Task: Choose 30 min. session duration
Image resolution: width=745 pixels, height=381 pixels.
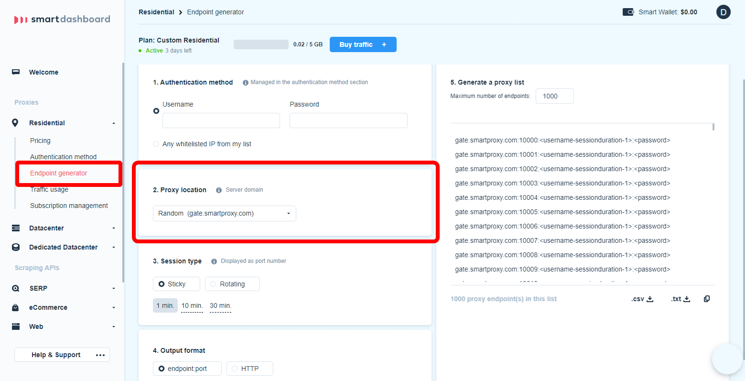Action: pos(220,305)
